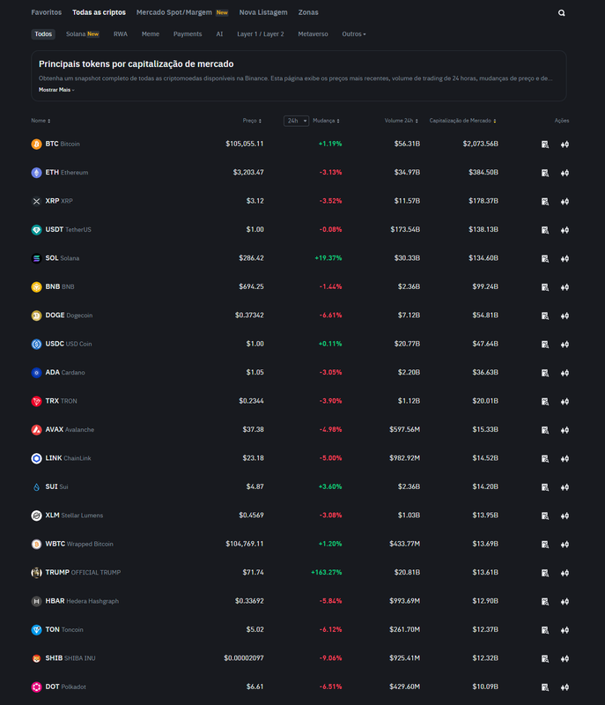Screen dimensions: 605x705
Task: Open details icon in SUI row
Action: [x=545, y=487]
